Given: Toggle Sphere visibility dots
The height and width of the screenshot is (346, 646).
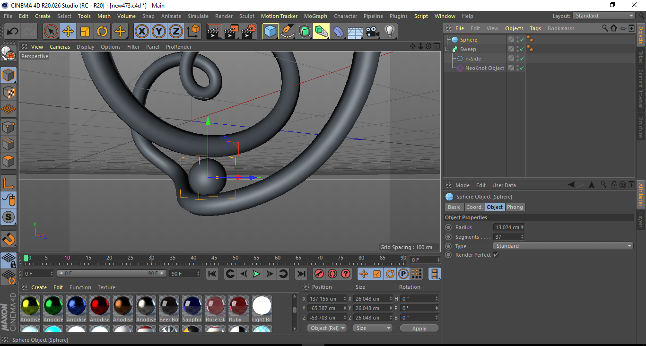Looking at the screenshot, I should tap(517, 40).
